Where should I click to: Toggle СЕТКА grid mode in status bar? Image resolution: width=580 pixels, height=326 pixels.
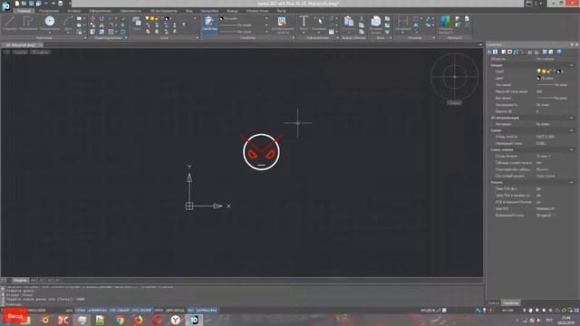(81, 310)
